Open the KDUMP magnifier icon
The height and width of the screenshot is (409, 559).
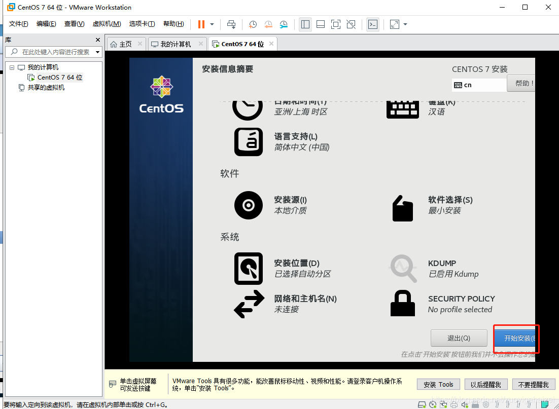[403, 268]
